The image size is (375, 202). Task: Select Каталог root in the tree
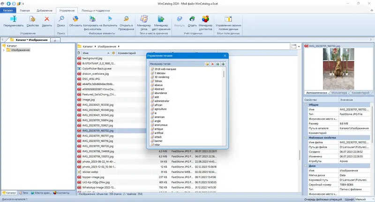tap(12, 46)
